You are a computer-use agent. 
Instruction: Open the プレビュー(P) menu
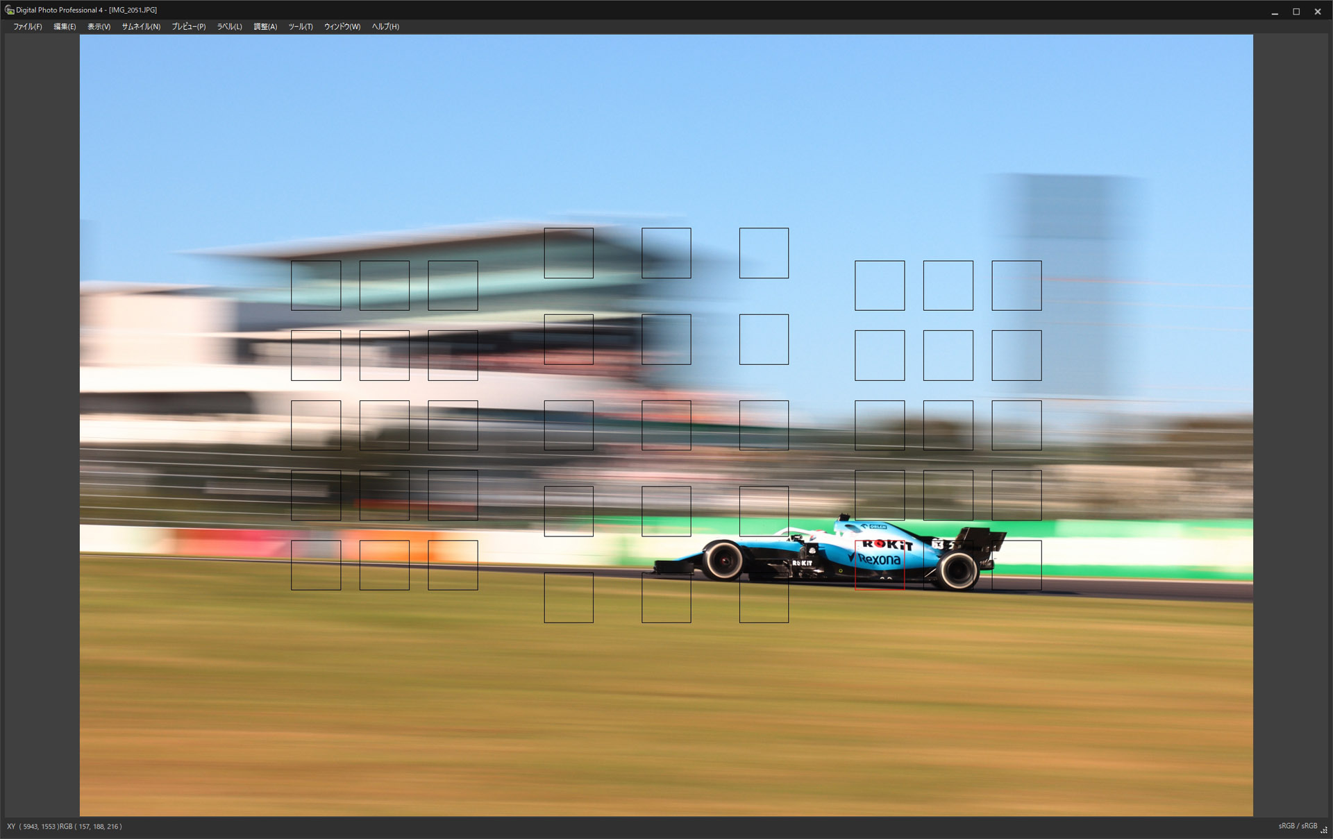pyautogui.click(x=188, y=26)
